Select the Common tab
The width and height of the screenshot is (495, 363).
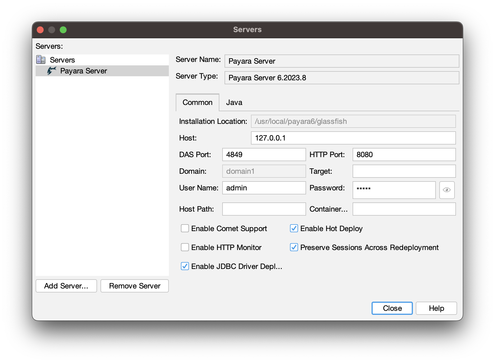tap(198, 103)
